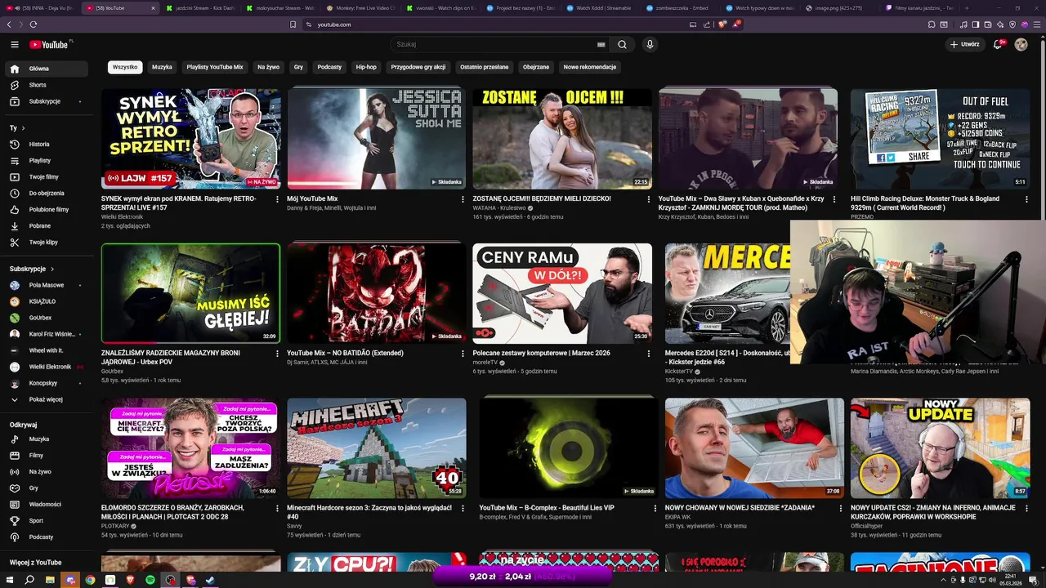Image resolution: width=1046 pixels, height=588 pixels.
Task: Open Sport in the sidebar
Action: 46,520
